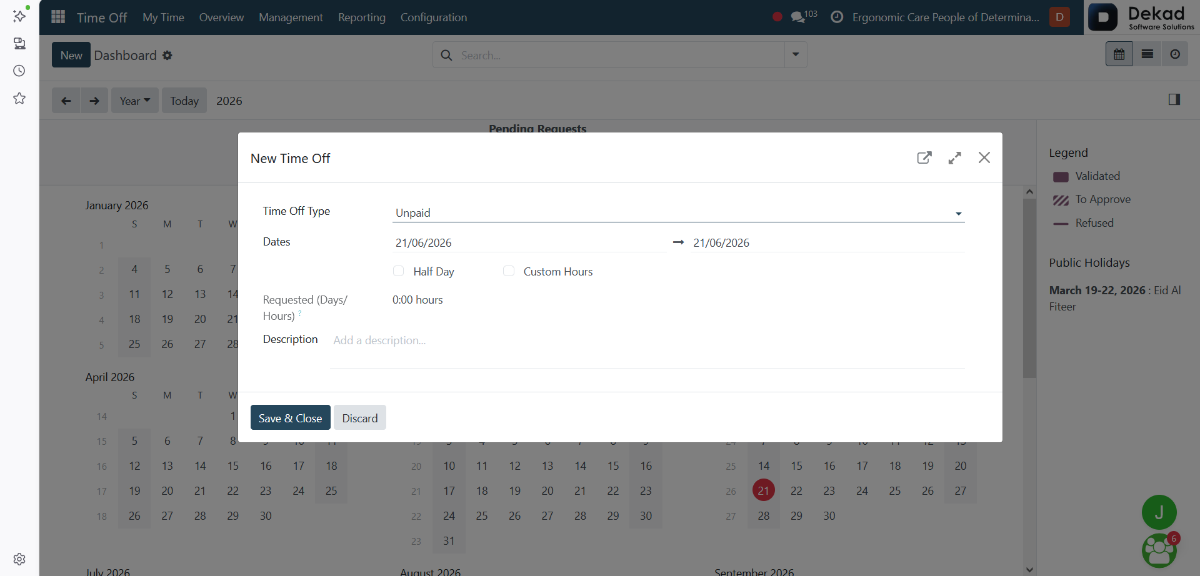Click the Validated legend color swatch
Image resolution: width=1200 pixels, height=576 pixels.
click(1061, 177)
